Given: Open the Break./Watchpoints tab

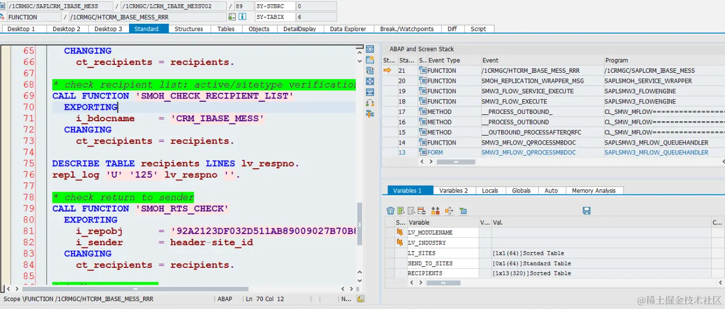Looking at the screenshot, I should point(407,29).
